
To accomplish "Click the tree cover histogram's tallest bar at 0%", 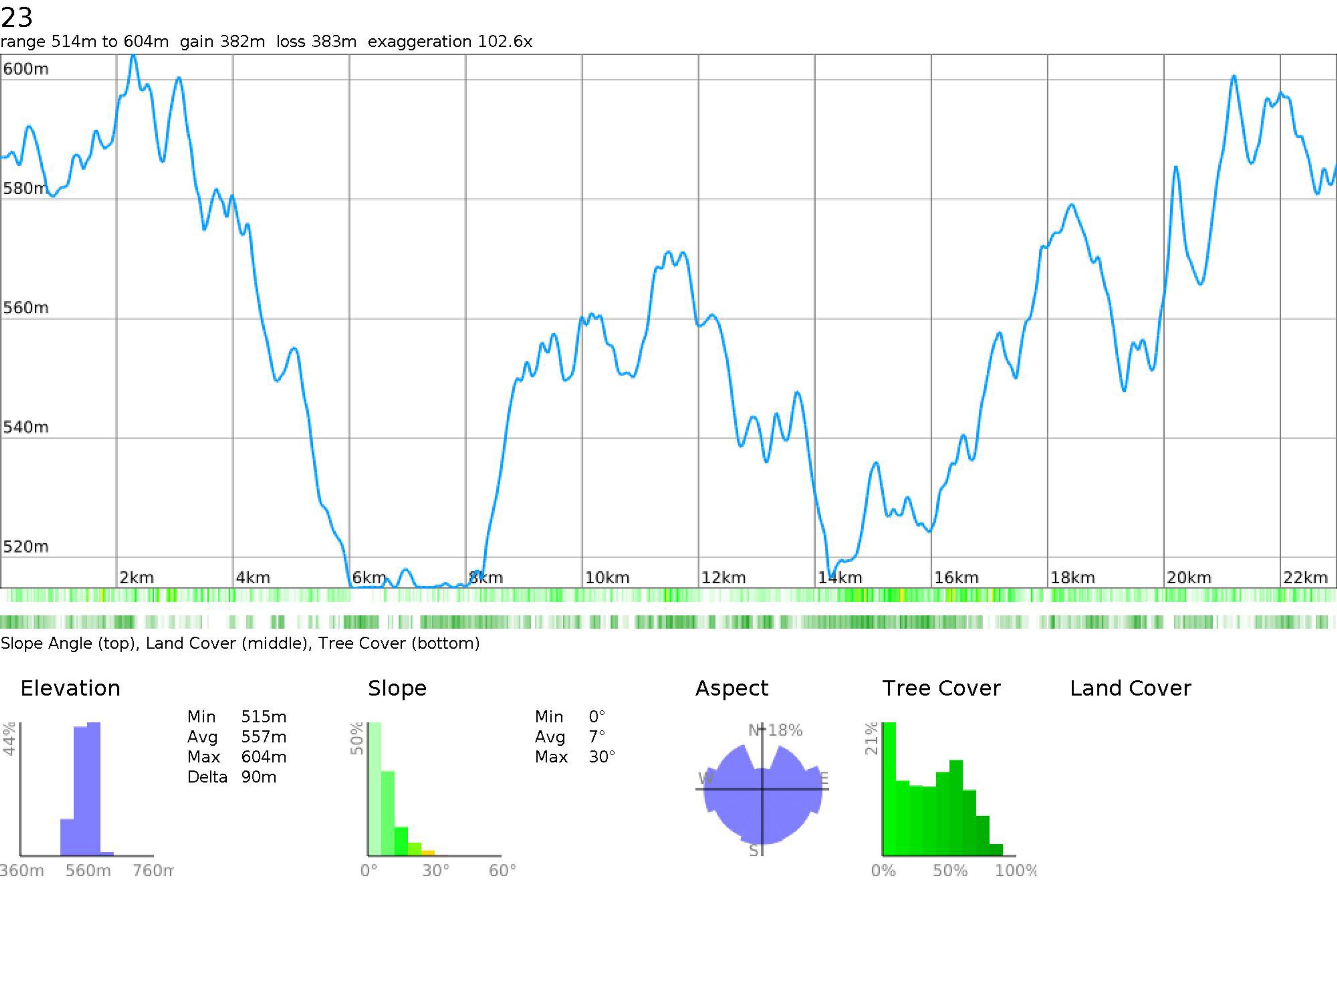I will point(889,788).
